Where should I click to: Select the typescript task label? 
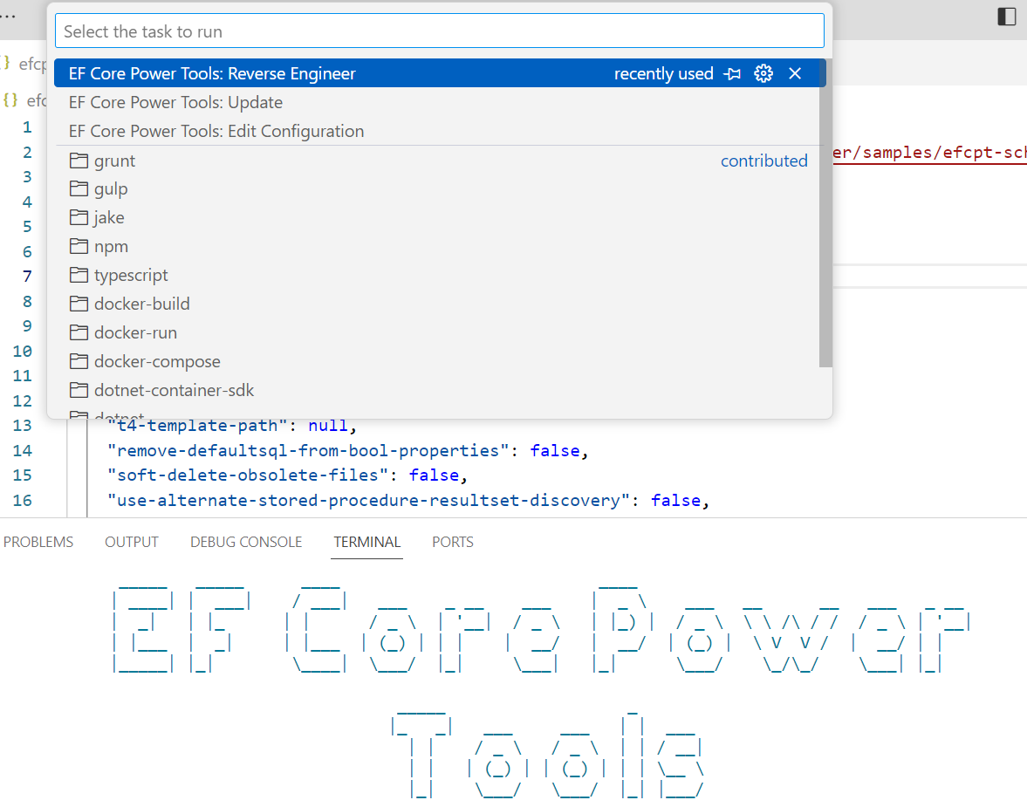131,276
